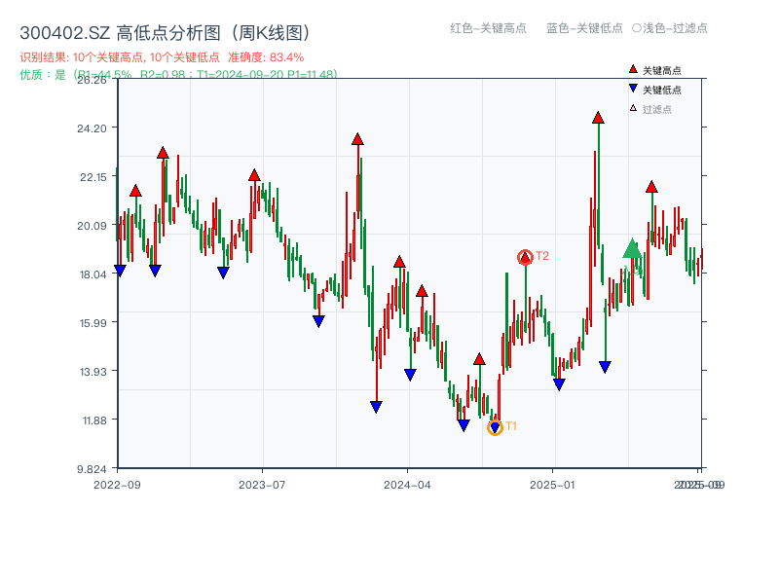Click the red T2 marker annotation text

point(543,256)
